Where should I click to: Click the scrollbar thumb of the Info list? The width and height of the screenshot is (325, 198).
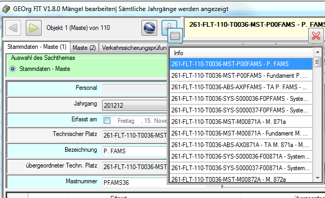(x=317, y=62)
